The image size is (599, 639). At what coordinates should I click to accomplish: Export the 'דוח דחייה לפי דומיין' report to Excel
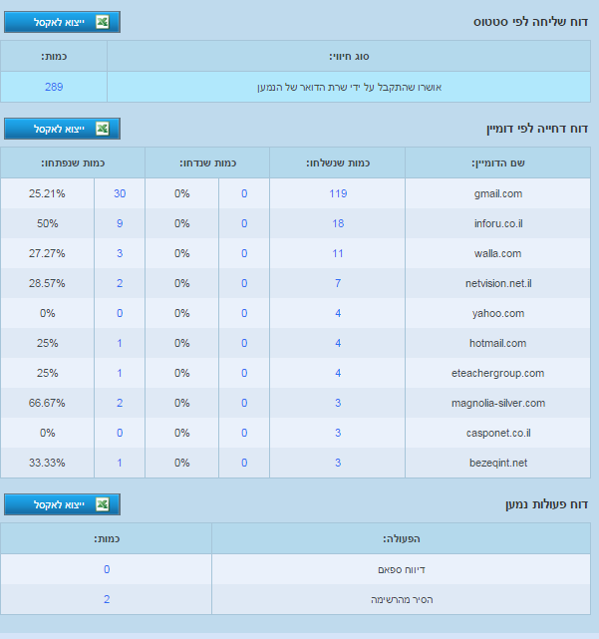[x=62, y=129]
